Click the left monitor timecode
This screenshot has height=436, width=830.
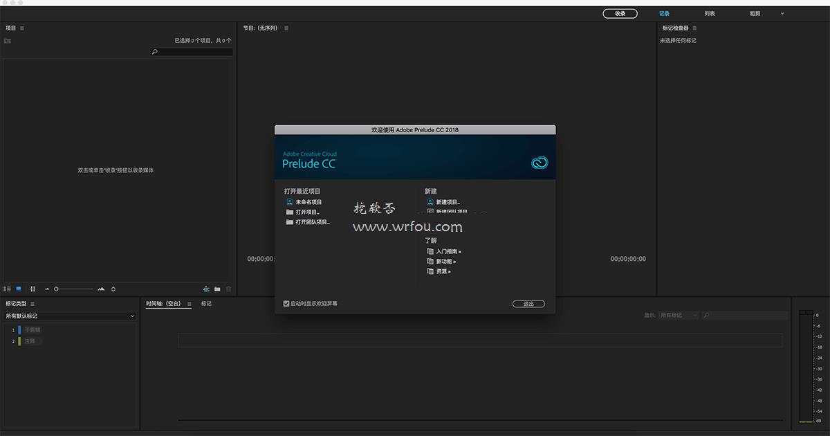pos(261,259)
